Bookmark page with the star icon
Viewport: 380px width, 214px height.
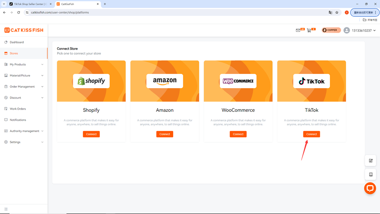[x=337, y=12]
